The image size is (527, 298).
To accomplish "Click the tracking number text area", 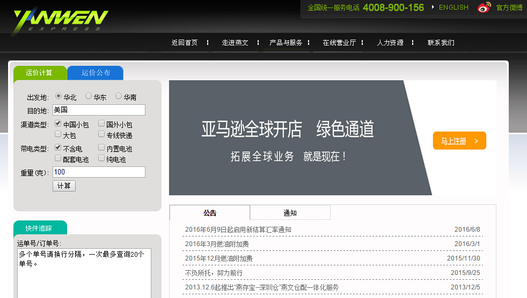I will pos(84,273).
